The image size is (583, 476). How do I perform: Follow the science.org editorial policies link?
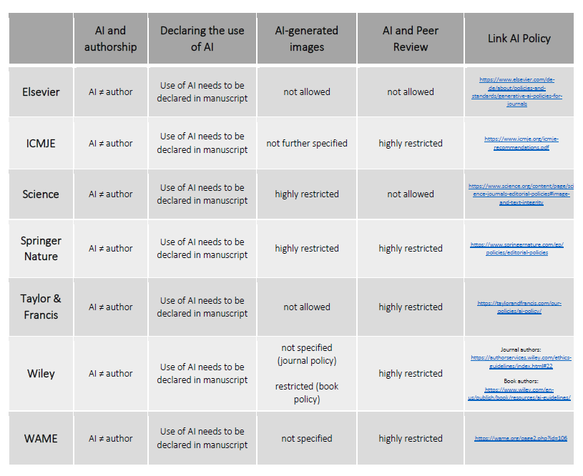[519, 194]
